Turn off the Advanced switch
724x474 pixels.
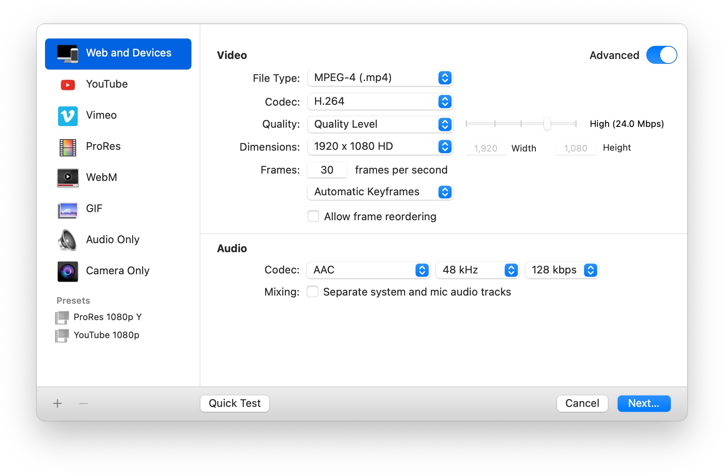tap(661, 55)
